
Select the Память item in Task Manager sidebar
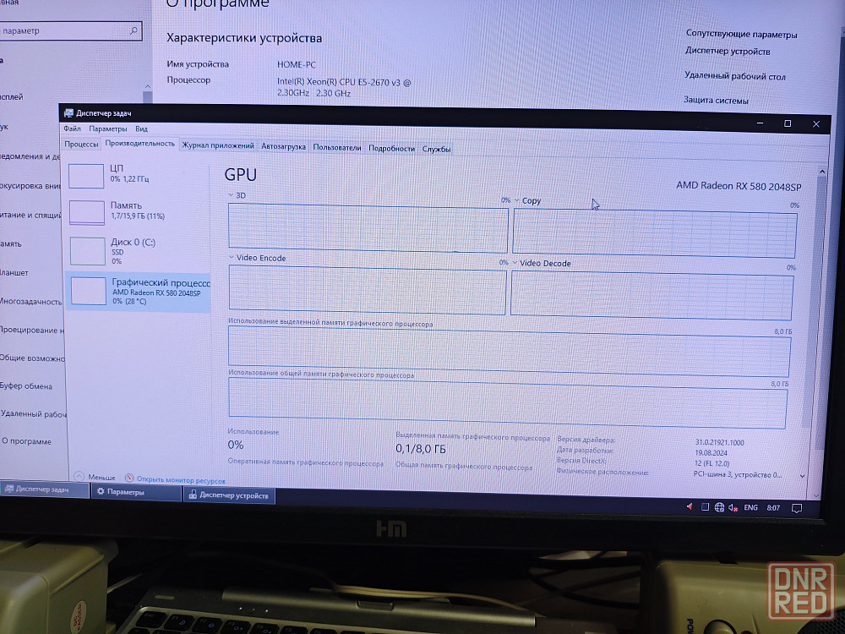coord(138,211)
